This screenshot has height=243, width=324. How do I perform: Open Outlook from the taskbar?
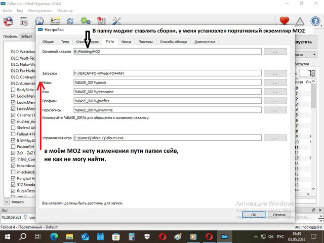[85, 236]
